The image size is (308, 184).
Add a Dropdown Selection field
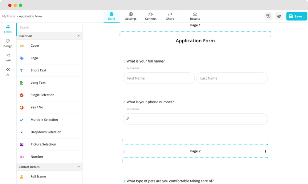[x=46, y=132]
